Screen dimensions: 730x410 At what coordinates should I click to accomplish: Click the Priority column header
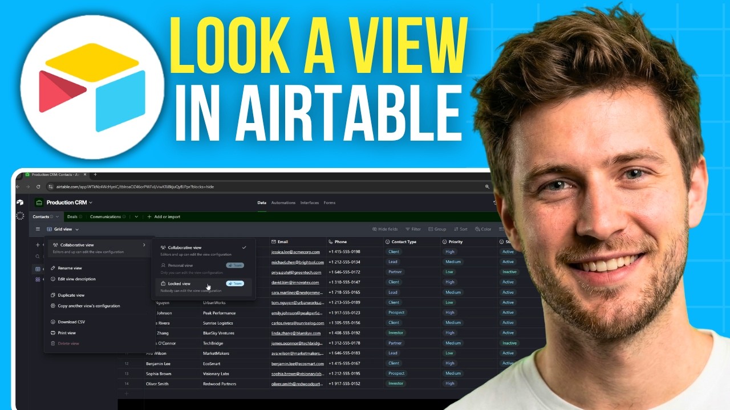pyautogui.click(x=468, y=241)
